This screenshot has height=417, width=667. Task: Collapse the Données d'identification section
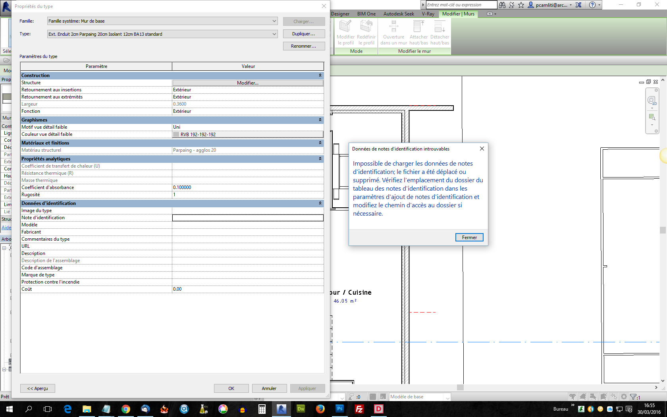320,203
